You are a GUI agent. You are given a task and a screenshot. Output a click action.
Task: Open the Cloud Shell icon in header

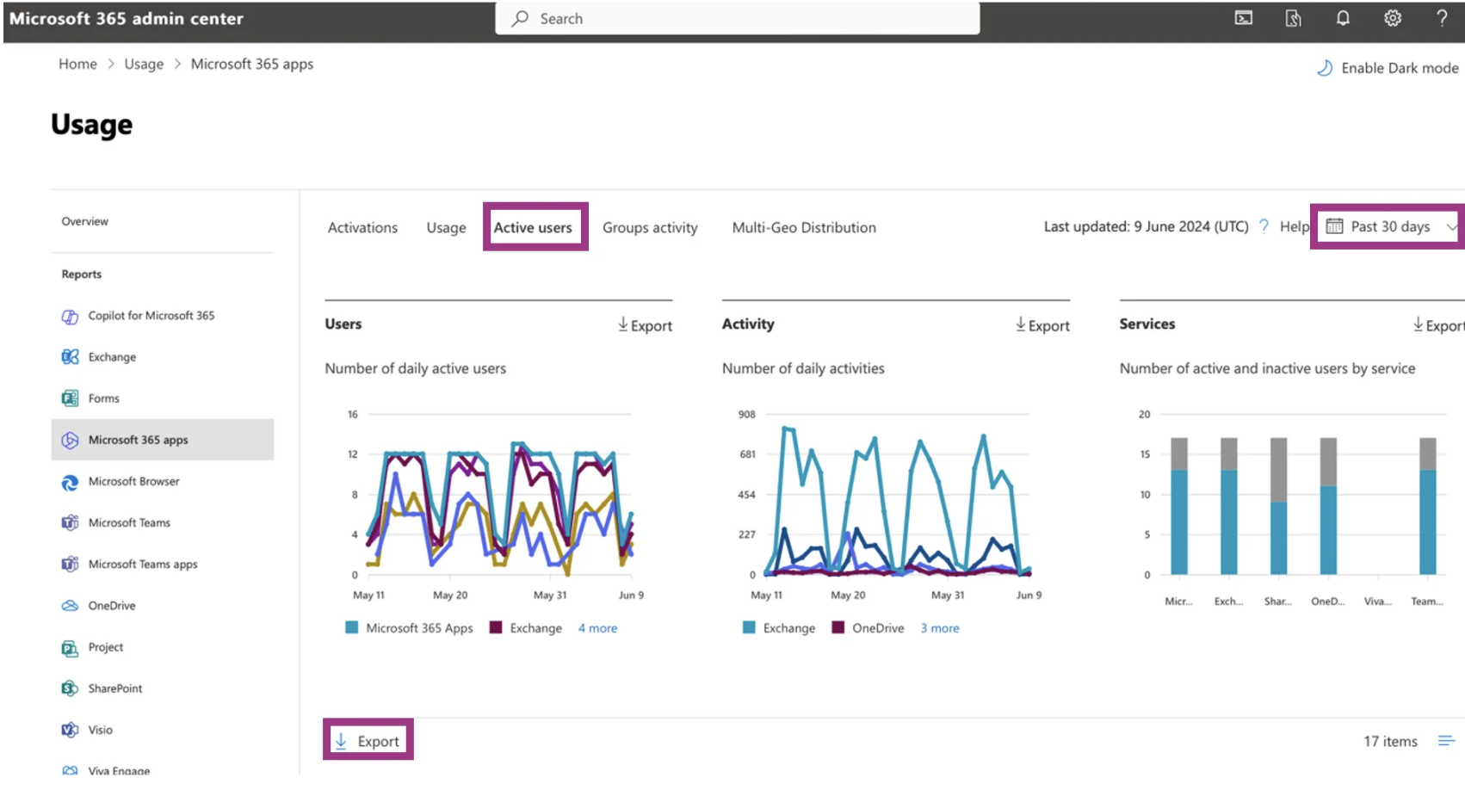[x=1244, y=18]
